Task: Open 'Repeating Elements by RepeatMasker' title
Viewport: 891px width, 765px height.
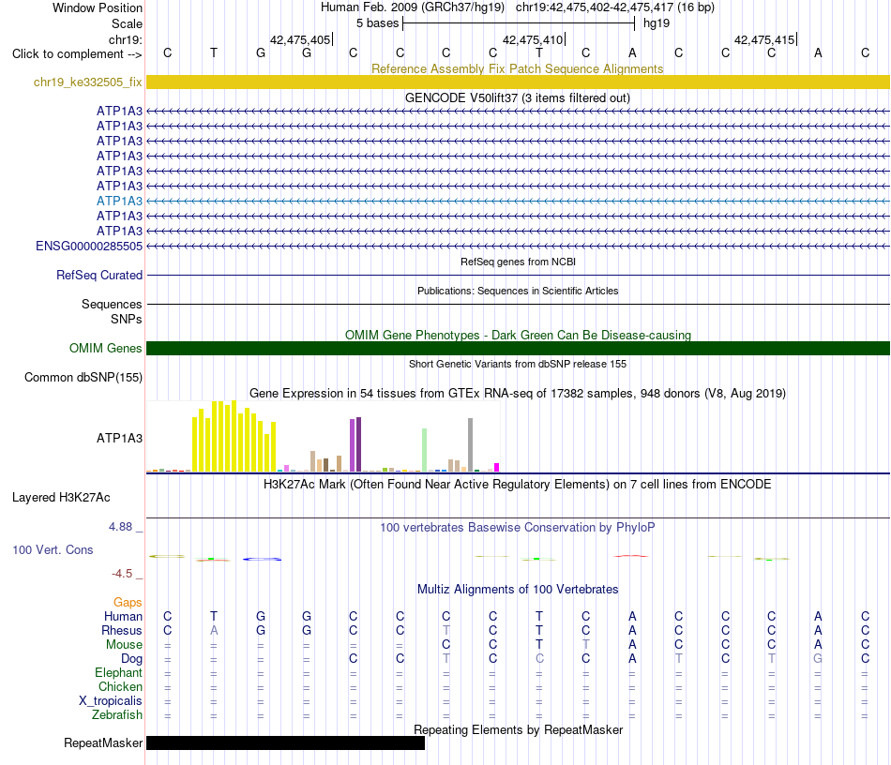Action: [518, 729]
